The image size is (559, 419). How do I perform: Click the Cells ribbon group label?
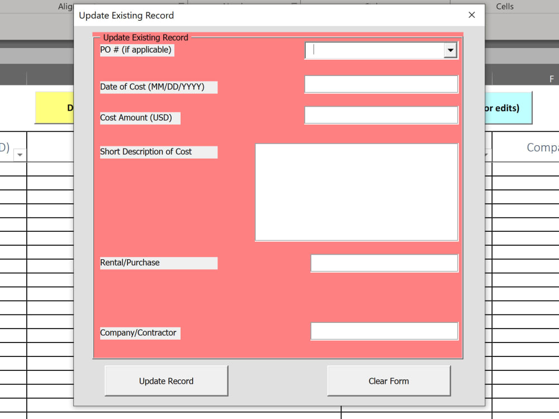[505, 7]
